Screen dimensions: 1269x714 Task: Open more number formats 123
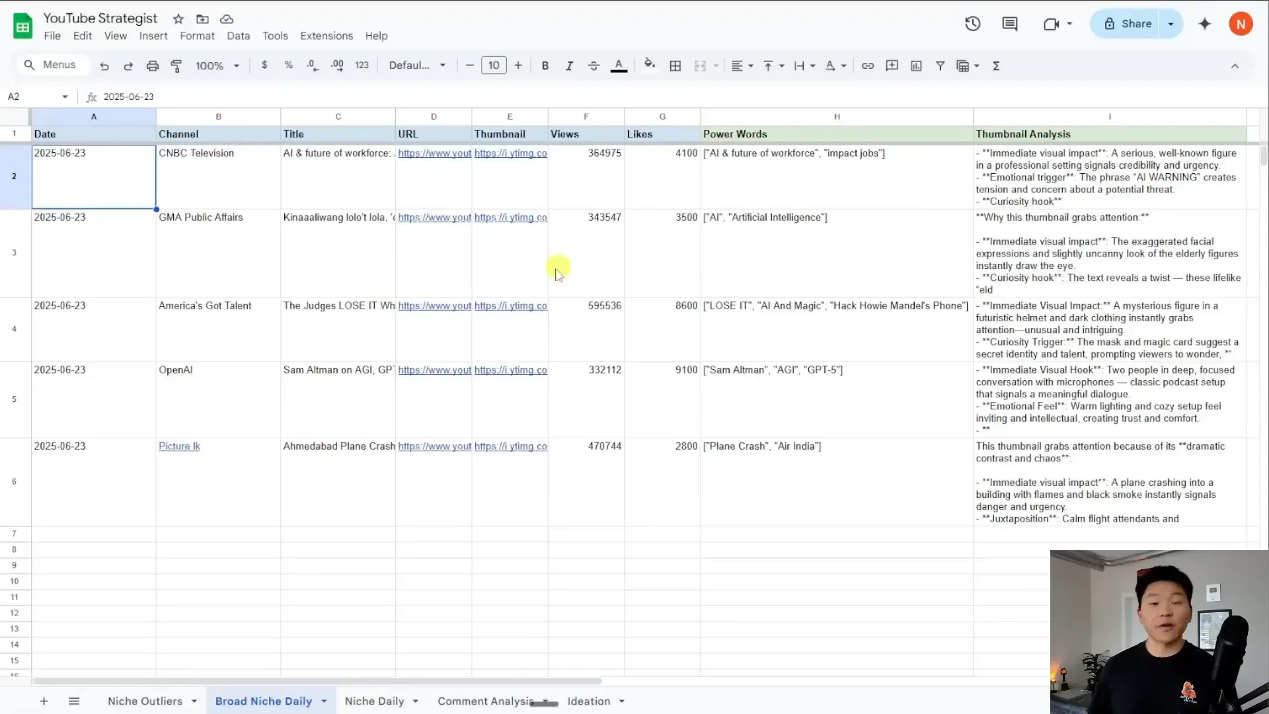pos(362,65)
